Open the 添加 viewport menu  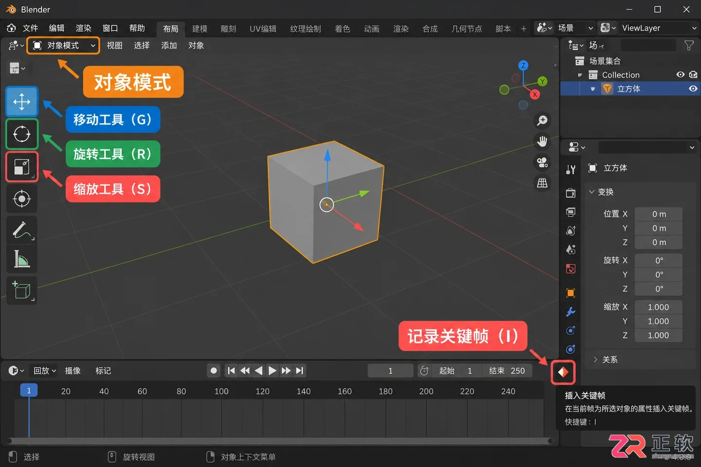tap(169, 45)
